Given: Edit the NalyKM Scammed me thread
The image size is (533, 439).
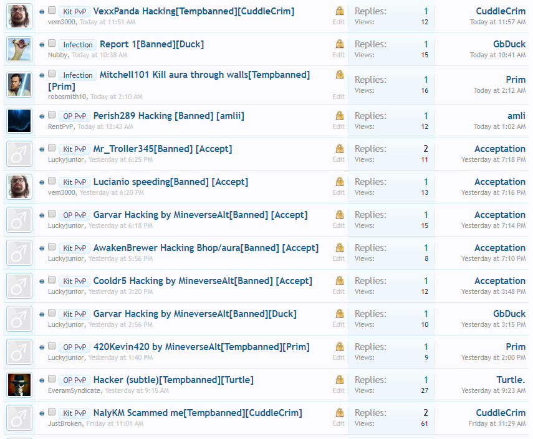Looking at the screenshot, I should [x=339, y=423].
